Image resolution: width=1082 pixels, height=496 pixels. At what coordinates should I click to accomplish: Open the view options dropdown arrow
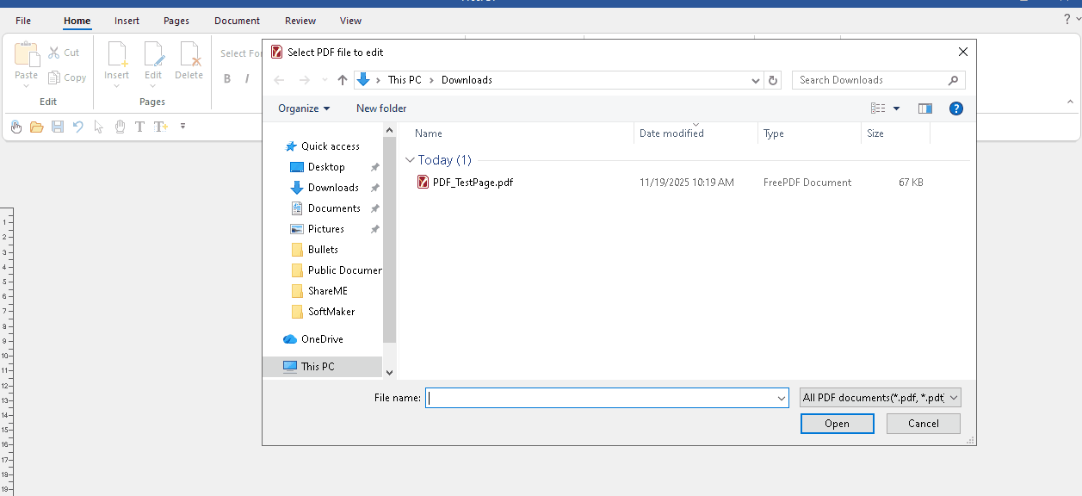896,108
